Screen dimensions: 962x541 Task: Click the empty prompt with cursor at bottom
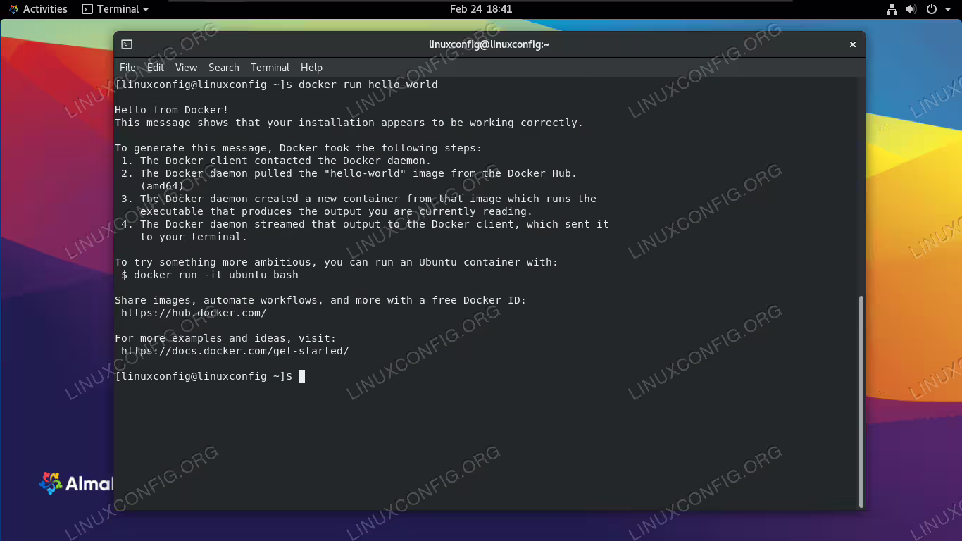[x=210, y=376]
